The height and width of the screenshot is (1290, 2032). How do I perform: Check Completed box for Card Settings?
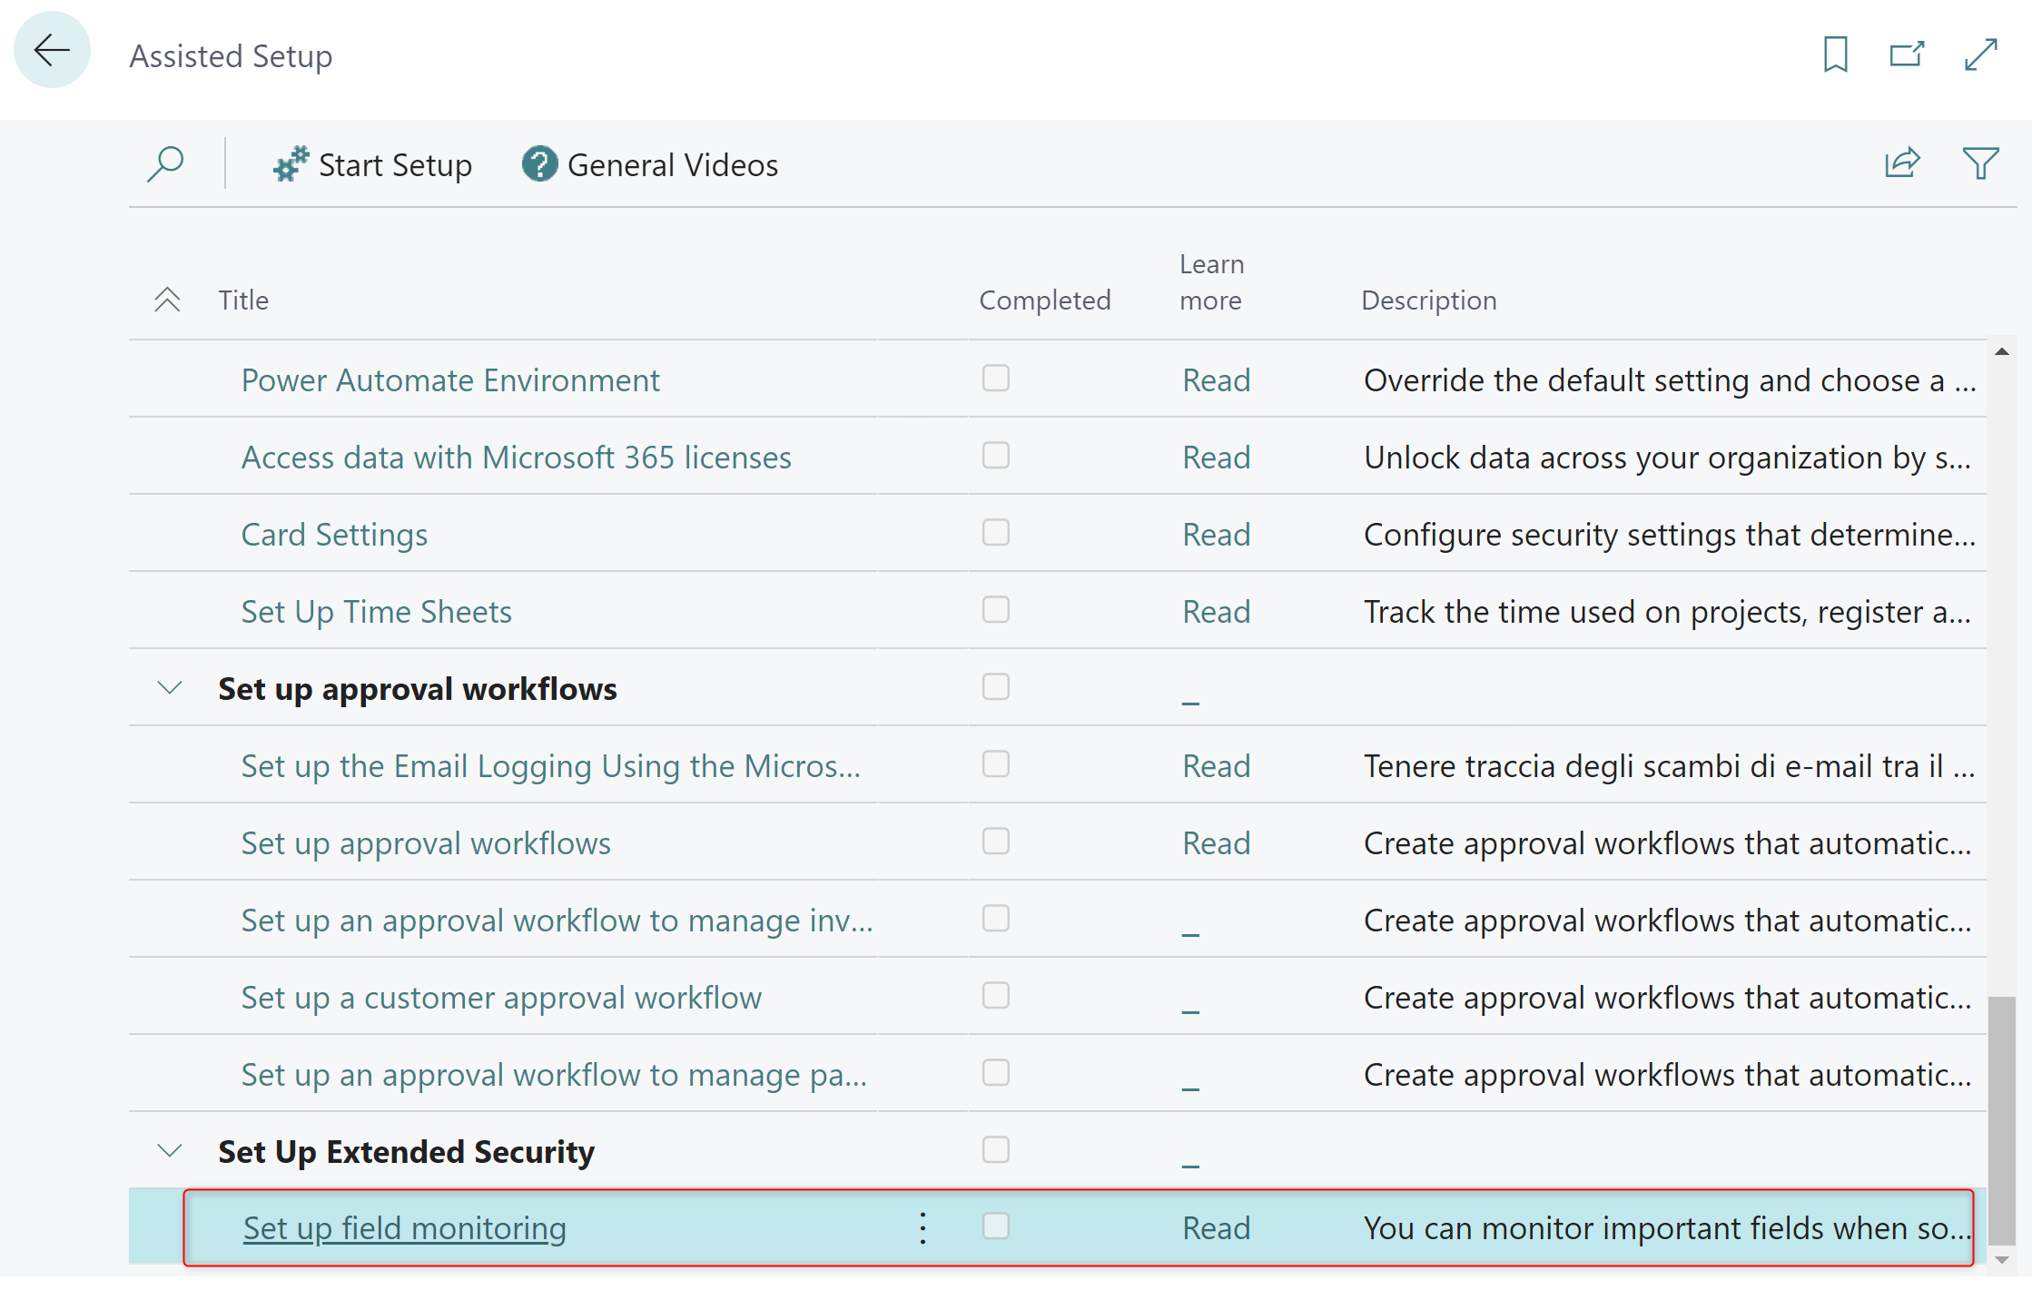click(995, 533)
